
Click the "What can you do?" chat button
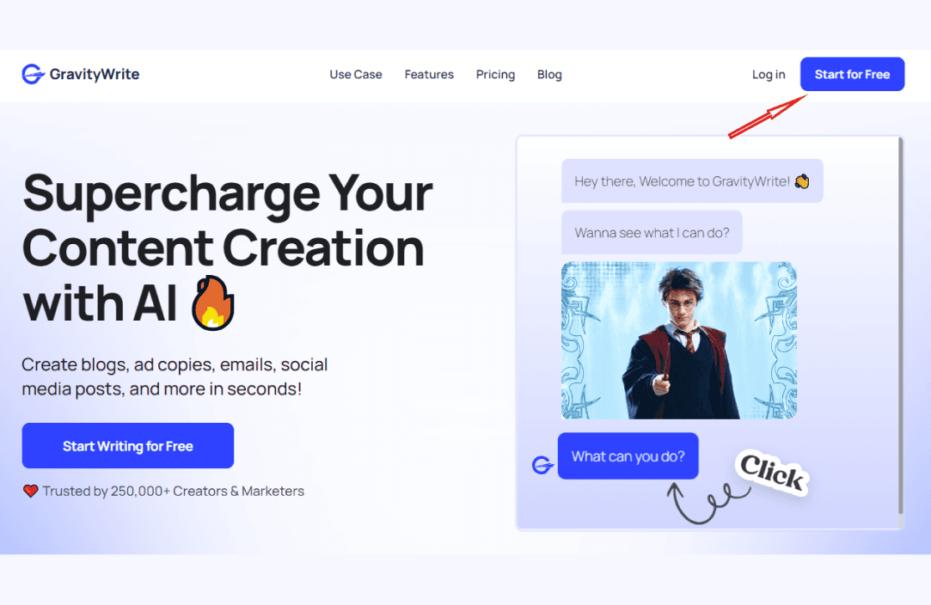coord(628,456)
